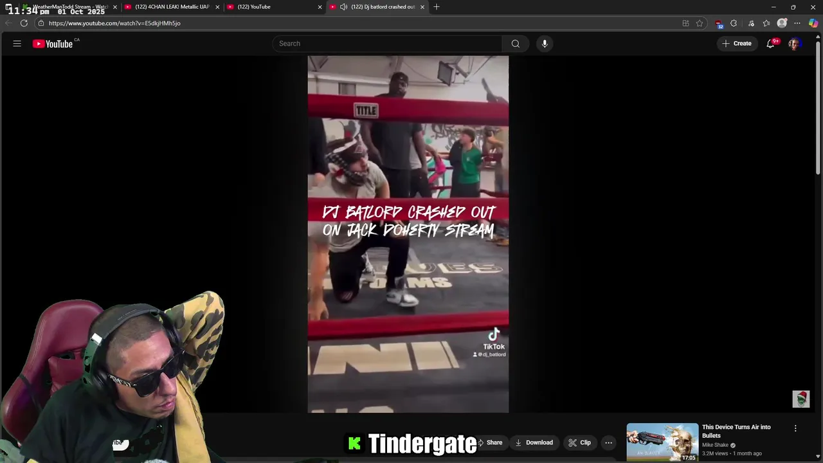Click the playing video to pause
This screenshot has width=823, height=463.
point(408,234)
